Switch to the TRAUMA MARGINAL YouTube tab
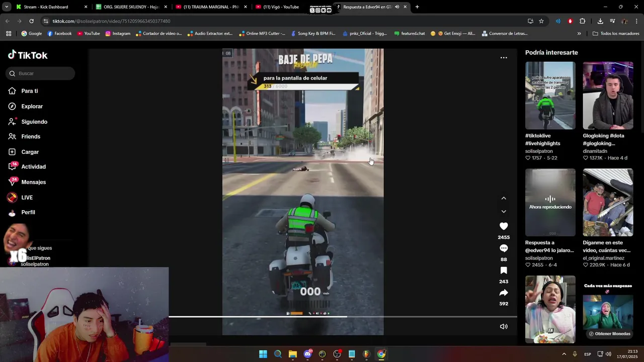This screenshot has width=644, height=362. (211, 7)
